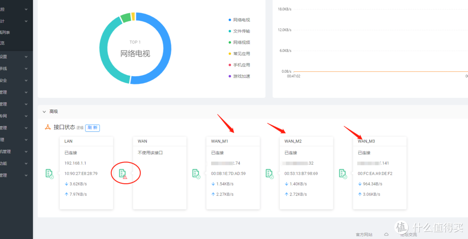Click the LAN card header

[x=86, y=142]
